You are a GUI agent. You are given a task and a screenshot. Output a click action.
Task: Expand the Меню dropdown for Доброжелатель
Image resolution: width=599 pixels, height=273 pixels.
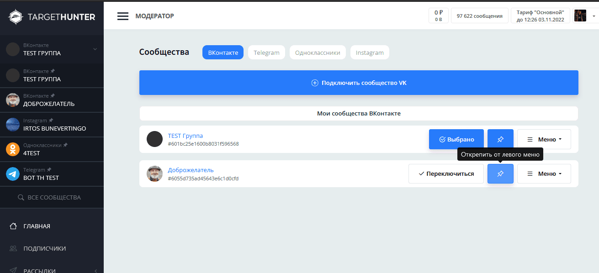544,174
